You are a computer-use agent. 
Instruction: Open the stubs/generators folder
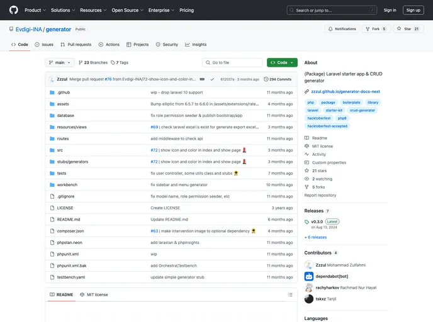pyautogui.click(x=72, y=162)
